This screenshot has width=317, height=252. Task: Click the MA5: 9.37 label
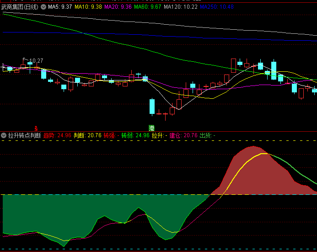point(60,7)
